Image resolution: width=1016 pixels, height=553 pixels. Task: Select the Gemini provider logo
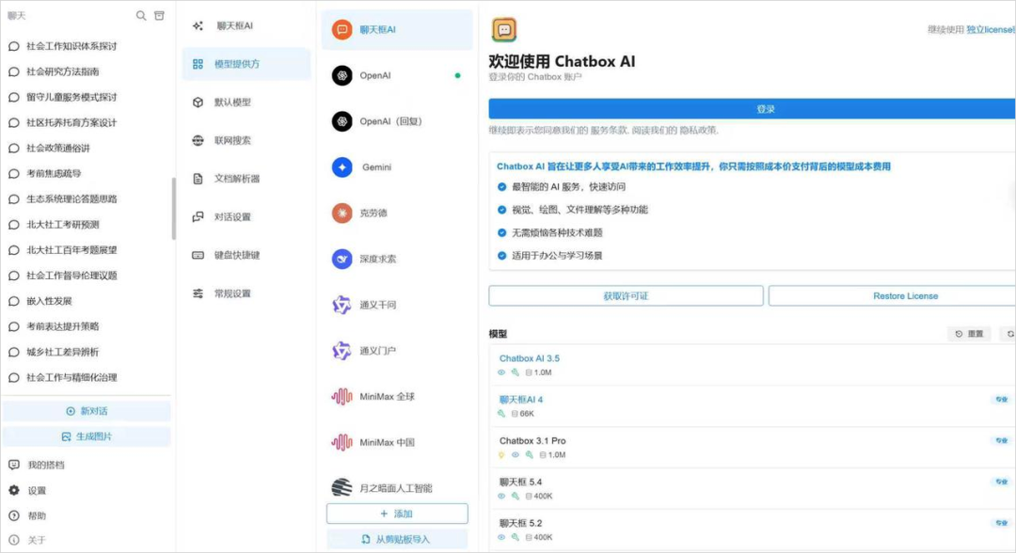pyautogui.click(x=342, y=167)
